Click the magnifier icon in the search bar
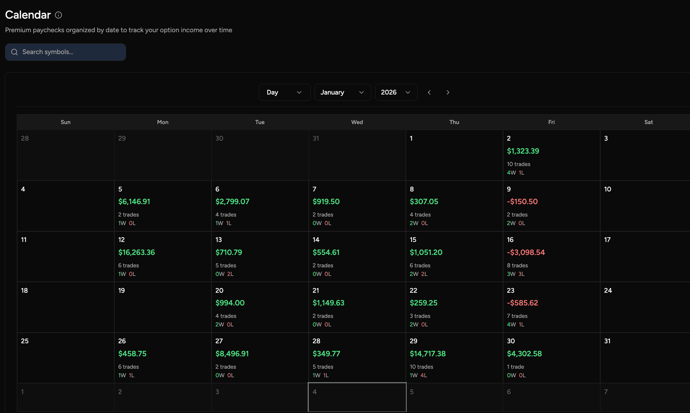 14,52
